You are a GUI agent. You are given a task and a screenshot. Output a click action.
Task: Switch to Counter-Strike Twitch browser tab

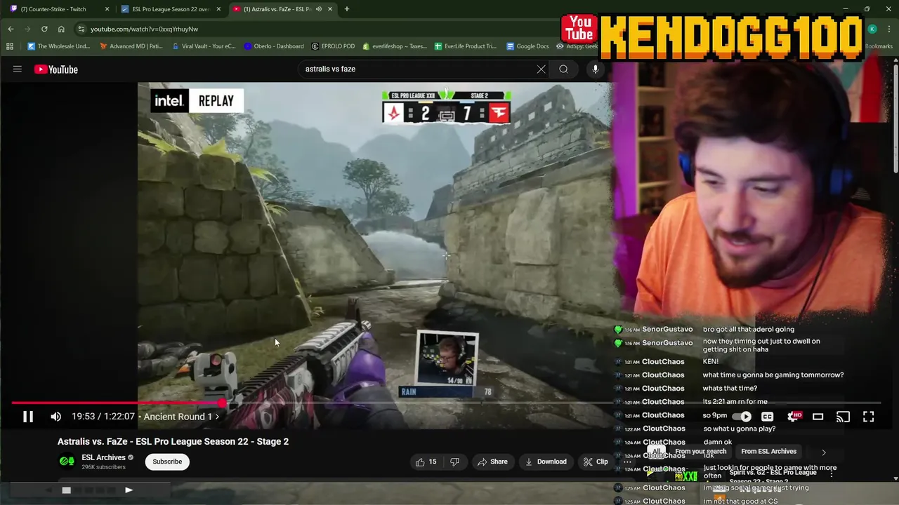pyautogui.click(x=55, y=9)
